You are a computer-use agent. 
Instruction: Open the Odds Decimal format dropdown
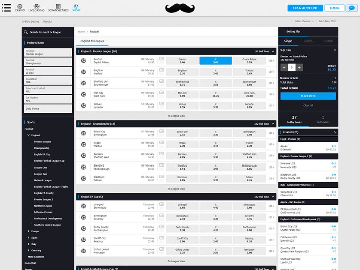(x=304, y=21)
